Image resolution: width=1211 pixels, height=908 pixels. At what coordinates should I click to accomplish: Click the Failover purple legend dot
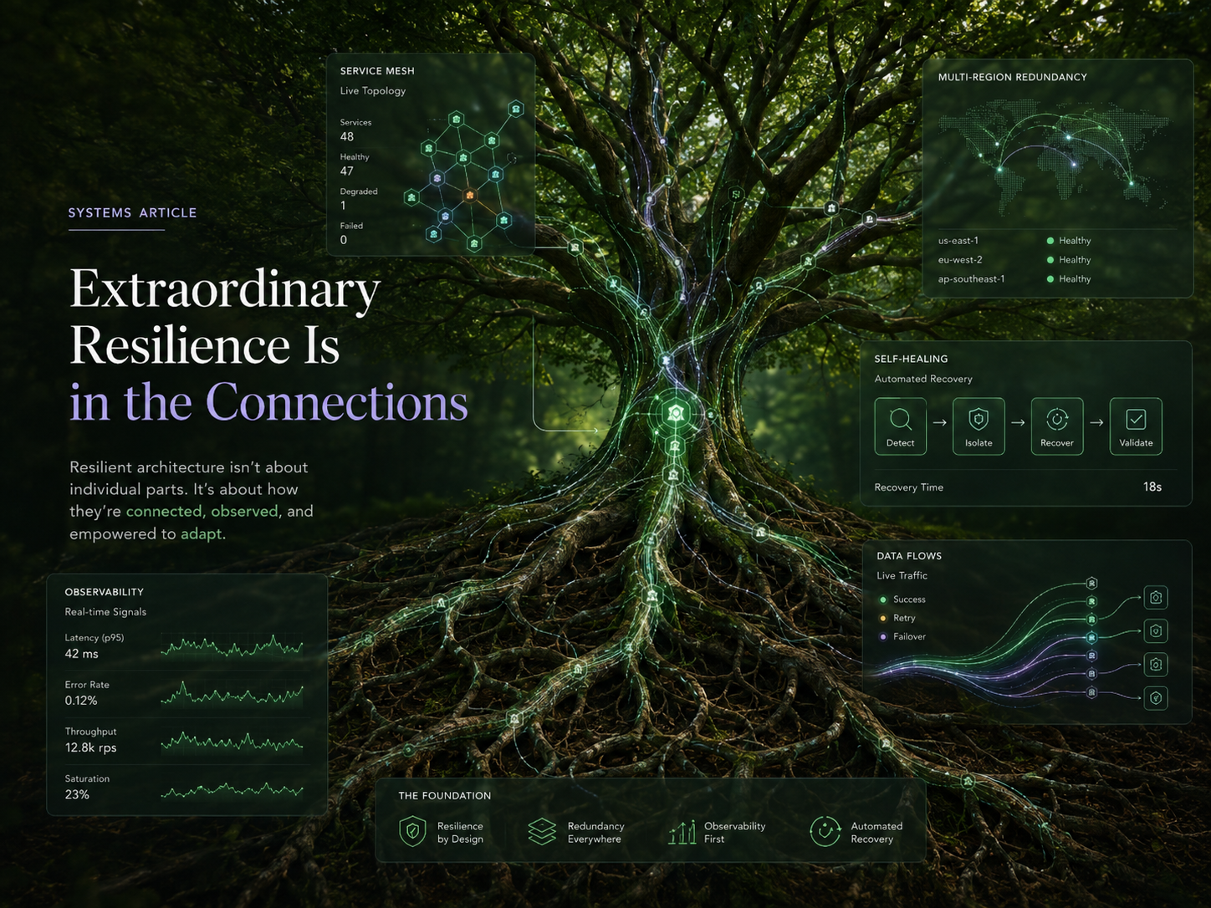(882, 636)
